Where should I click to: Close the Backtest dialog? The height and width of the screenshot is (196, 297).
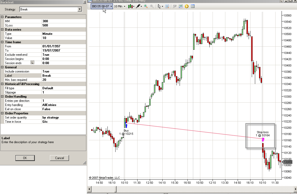[x=84, y=2]
